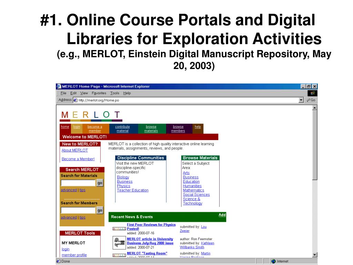Click Add in Recent News & Events

click(222, 215)
